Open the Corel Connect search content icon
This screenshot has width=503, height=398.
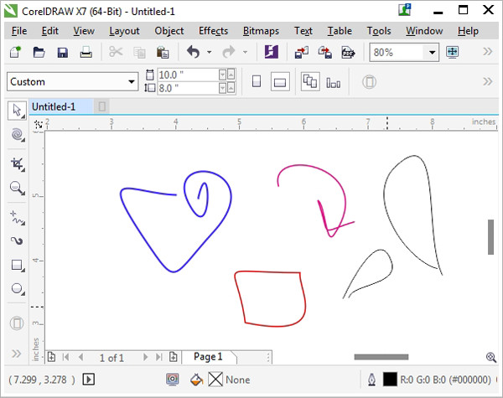(272, 52)
